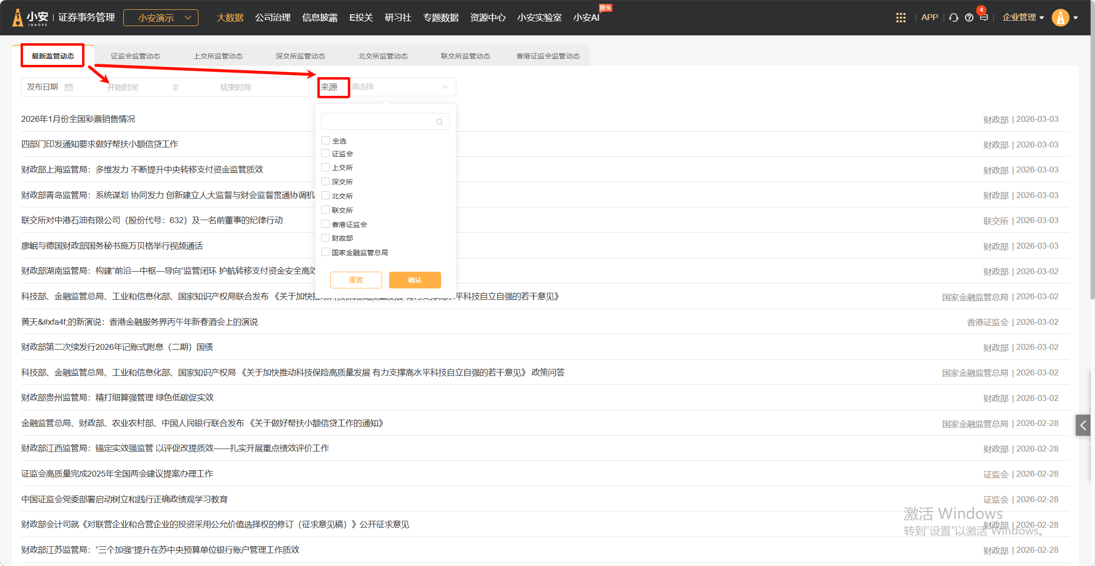This screenshot has width=1095, height=566.
Task: Click the calendar icon beside 发布日期
Action: point(69,87)
